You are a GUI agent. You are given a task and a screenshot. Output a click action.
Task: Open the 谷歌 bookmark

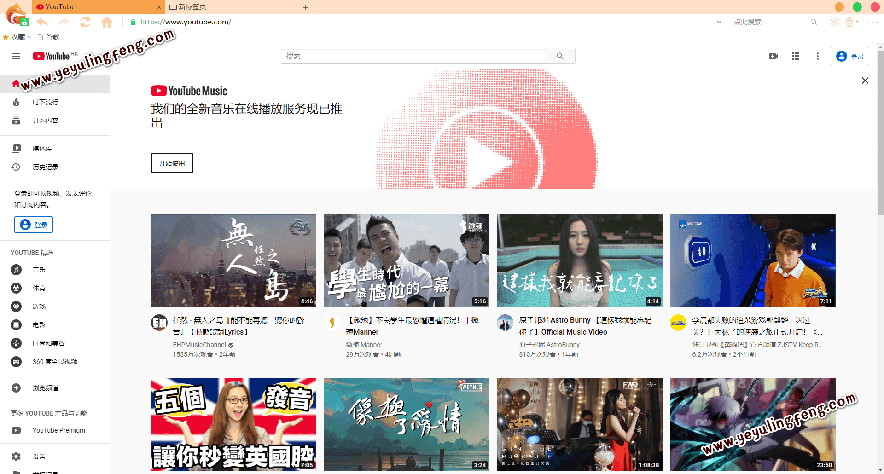click(48, 37)
